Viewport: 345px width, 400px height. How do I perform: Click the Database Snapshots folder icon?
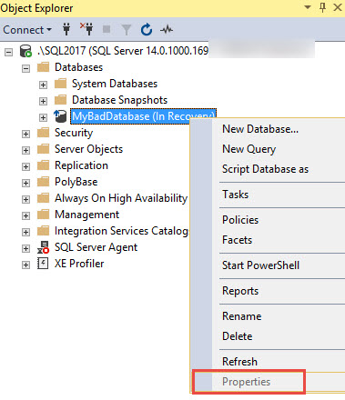click(x=60, y=100)
